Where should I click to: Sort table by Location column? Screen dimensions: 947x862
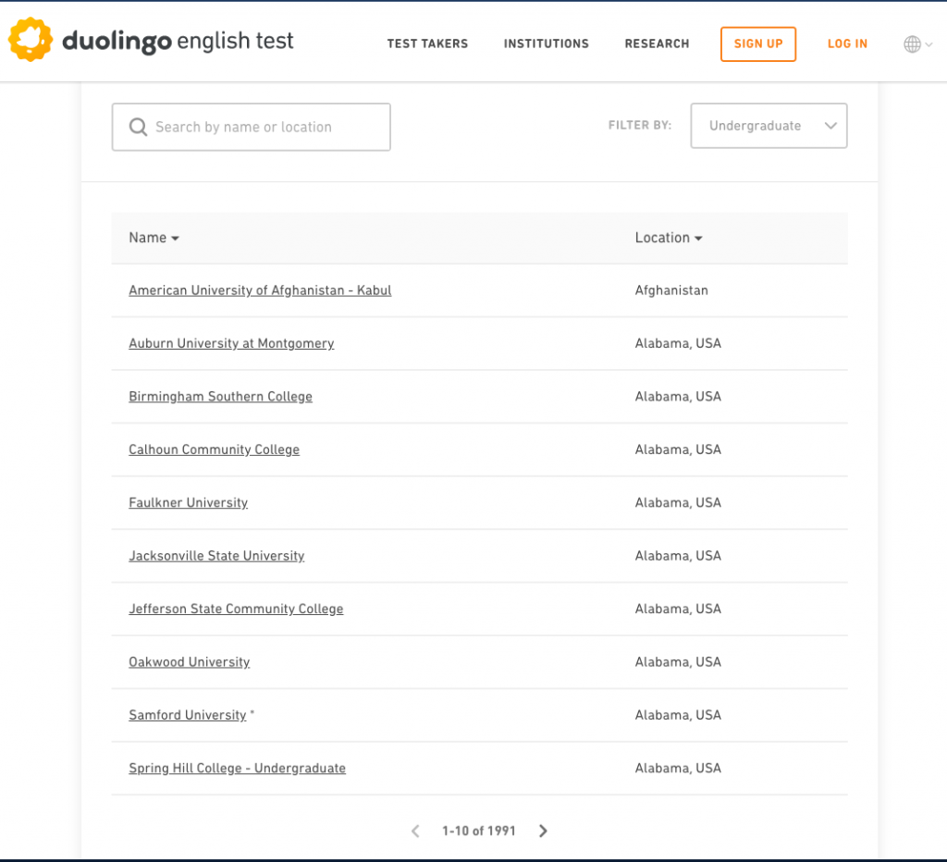point(669,238)
